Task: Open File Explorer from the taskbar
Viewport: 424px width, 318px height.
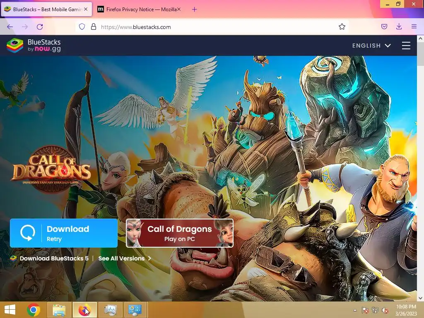Action: pos(59,310)
